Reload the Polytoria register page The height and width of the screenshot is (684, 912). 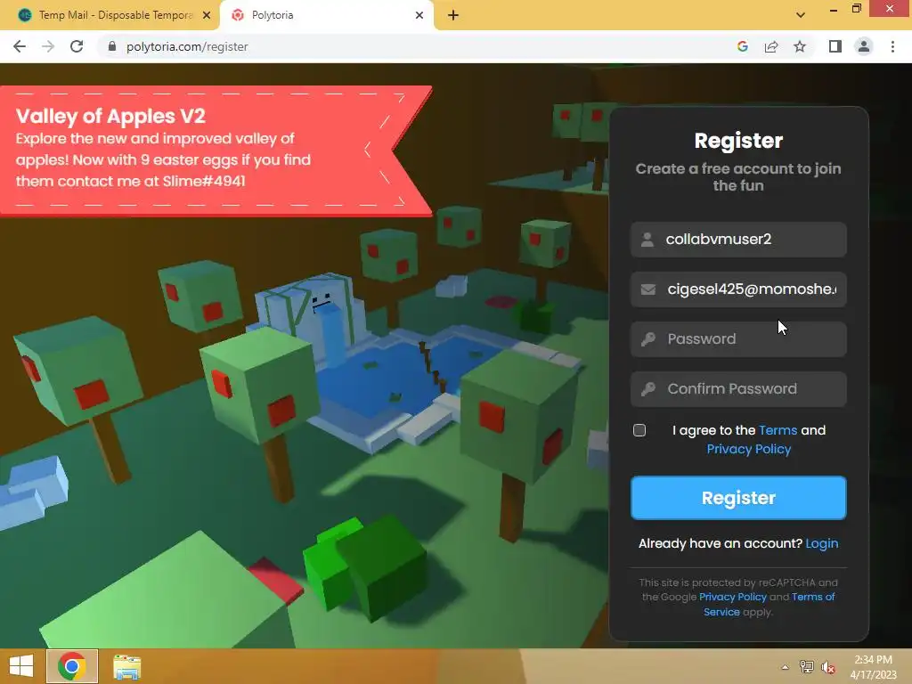point(77,46)
